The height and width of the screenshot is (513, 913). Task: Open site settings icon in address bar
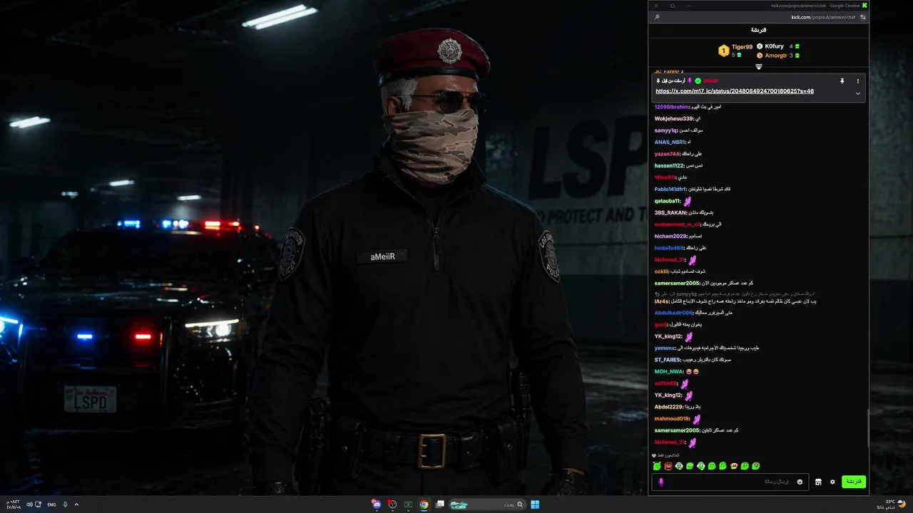[x=862, y=17]
